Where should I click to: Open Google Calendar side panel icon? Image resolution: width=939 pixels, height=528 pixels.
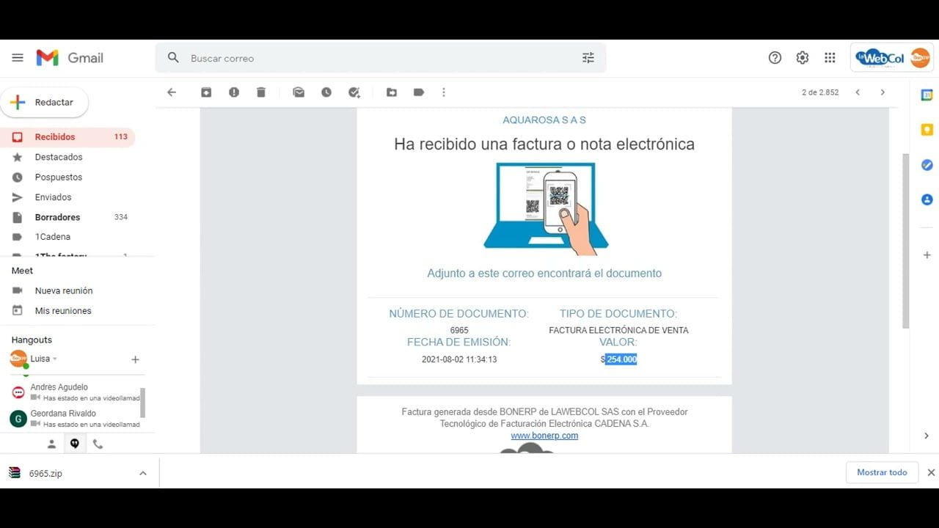point(927,95)
